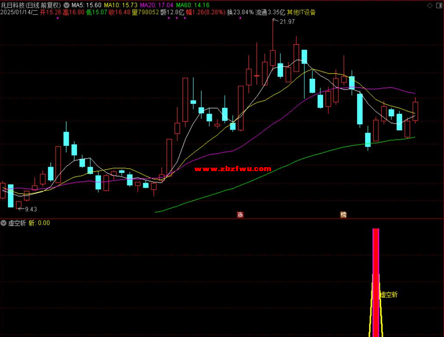The height and width of the screenshot is (337, 444).
Task: Select the MA20: 17.04 label
Action: click(156, 5)
